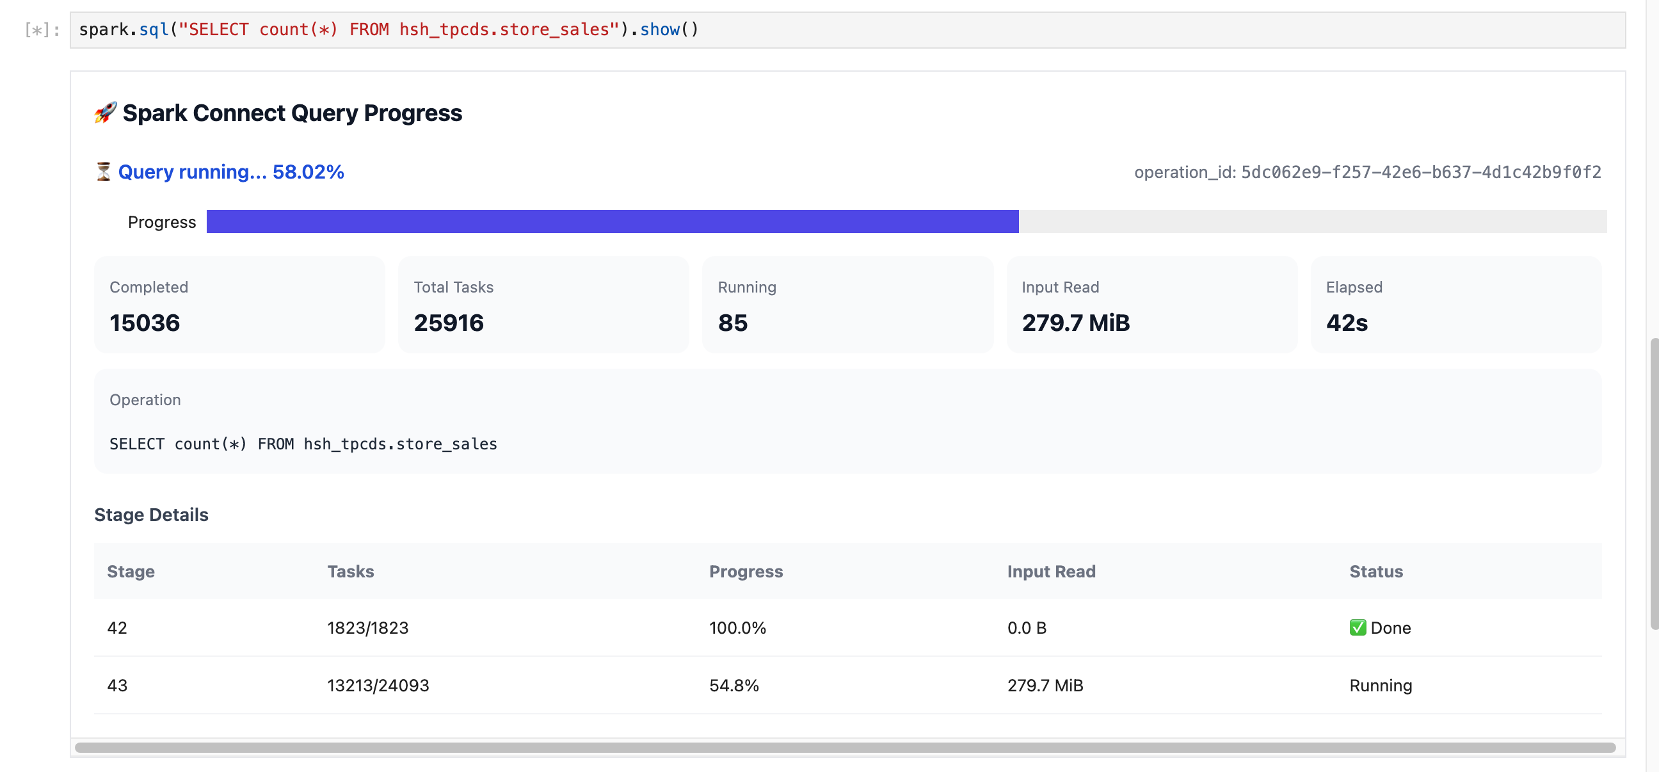1659x772 pixels.
Task: Click the vertical scrollbar on right edge
Action: [x=1654, y=483]
